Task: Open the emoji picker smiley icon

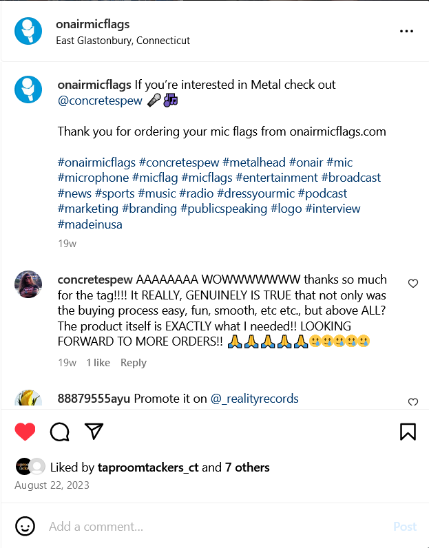Action: (25, 527)
